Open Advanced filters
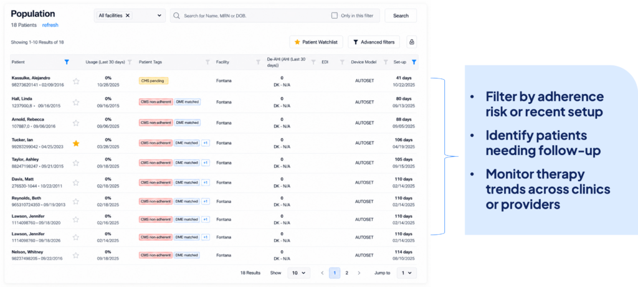This screenshot has width=638, height=287. (374, 42)
